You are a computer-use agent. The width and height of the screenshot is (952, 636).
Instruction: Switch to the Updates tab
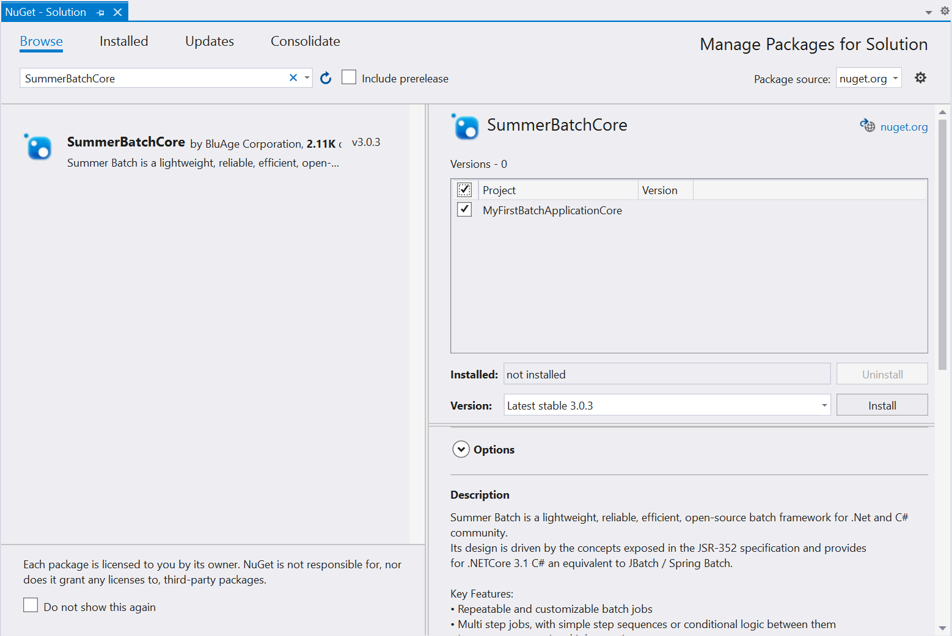click(x=210, y=41)
